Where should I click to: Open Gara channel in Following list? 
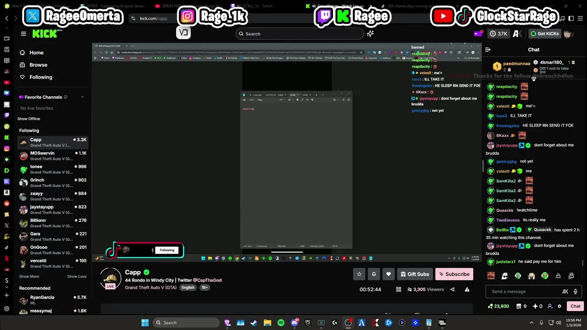53,236
